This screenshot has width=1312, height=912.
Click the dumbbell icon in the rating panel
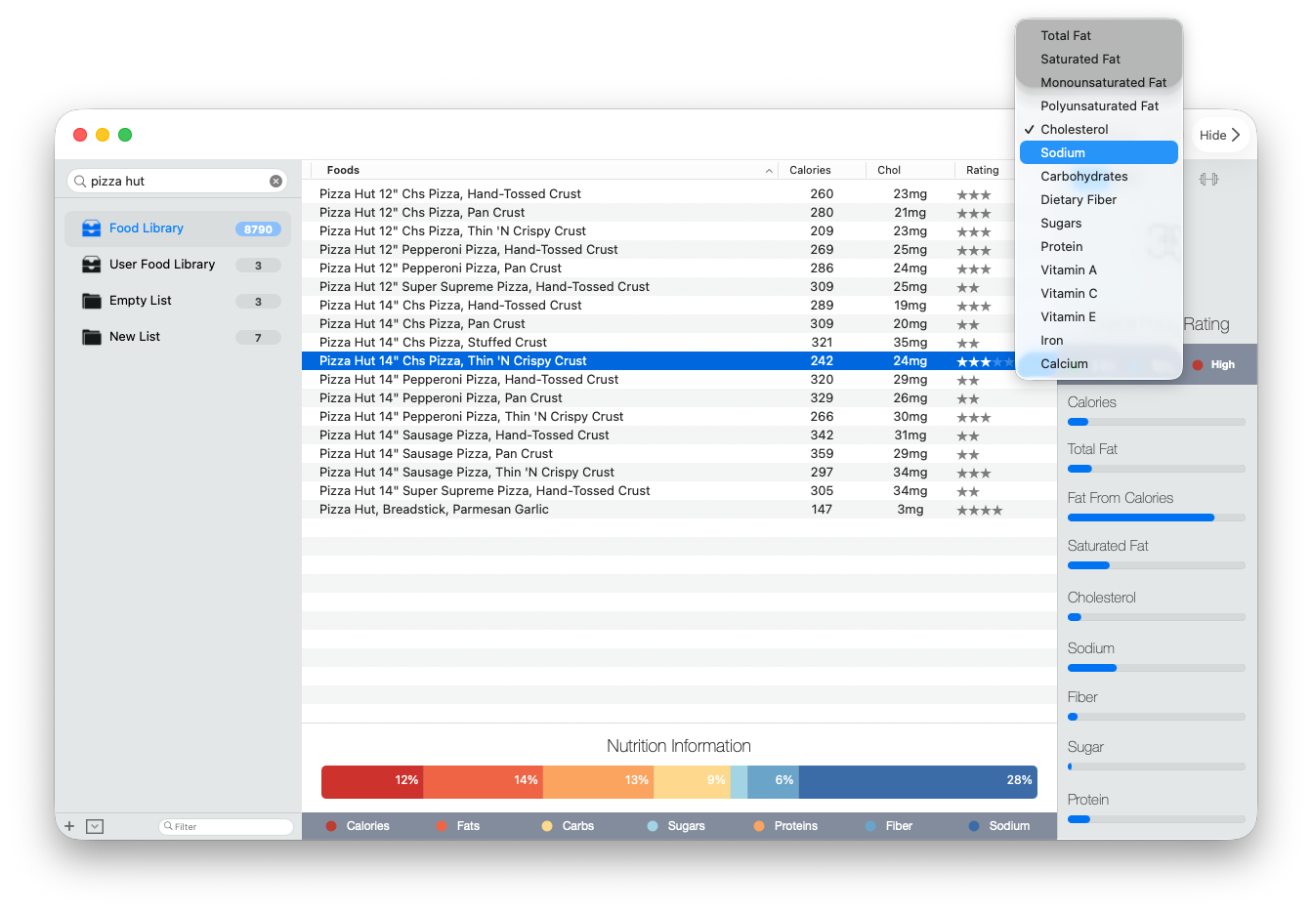[x=1208, y=179]
